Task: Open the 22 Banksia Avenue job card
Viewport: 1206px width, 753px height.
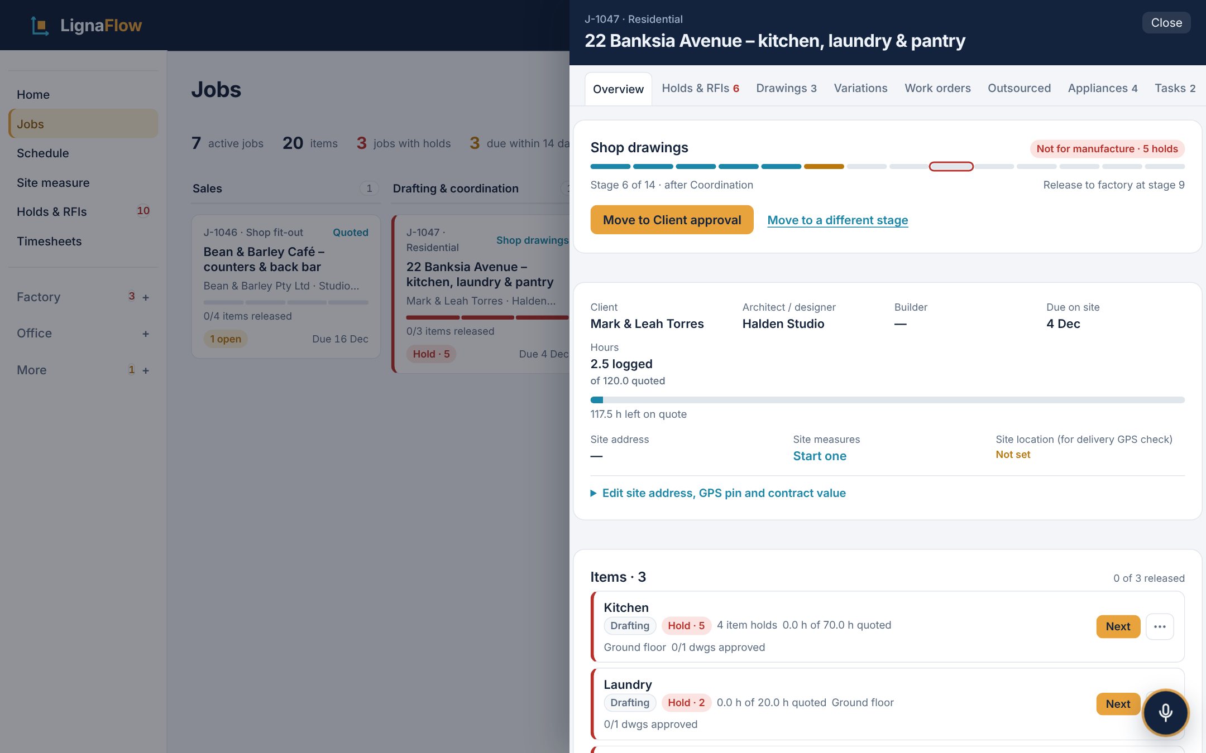Action: tap(481, 294)
